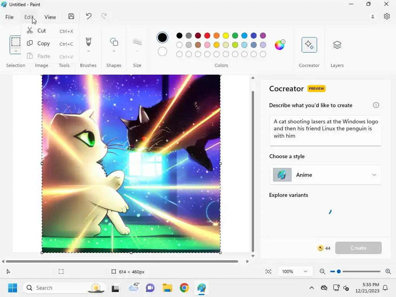
Task: Select the Brushes tool icon
Action: coord(89,42)
